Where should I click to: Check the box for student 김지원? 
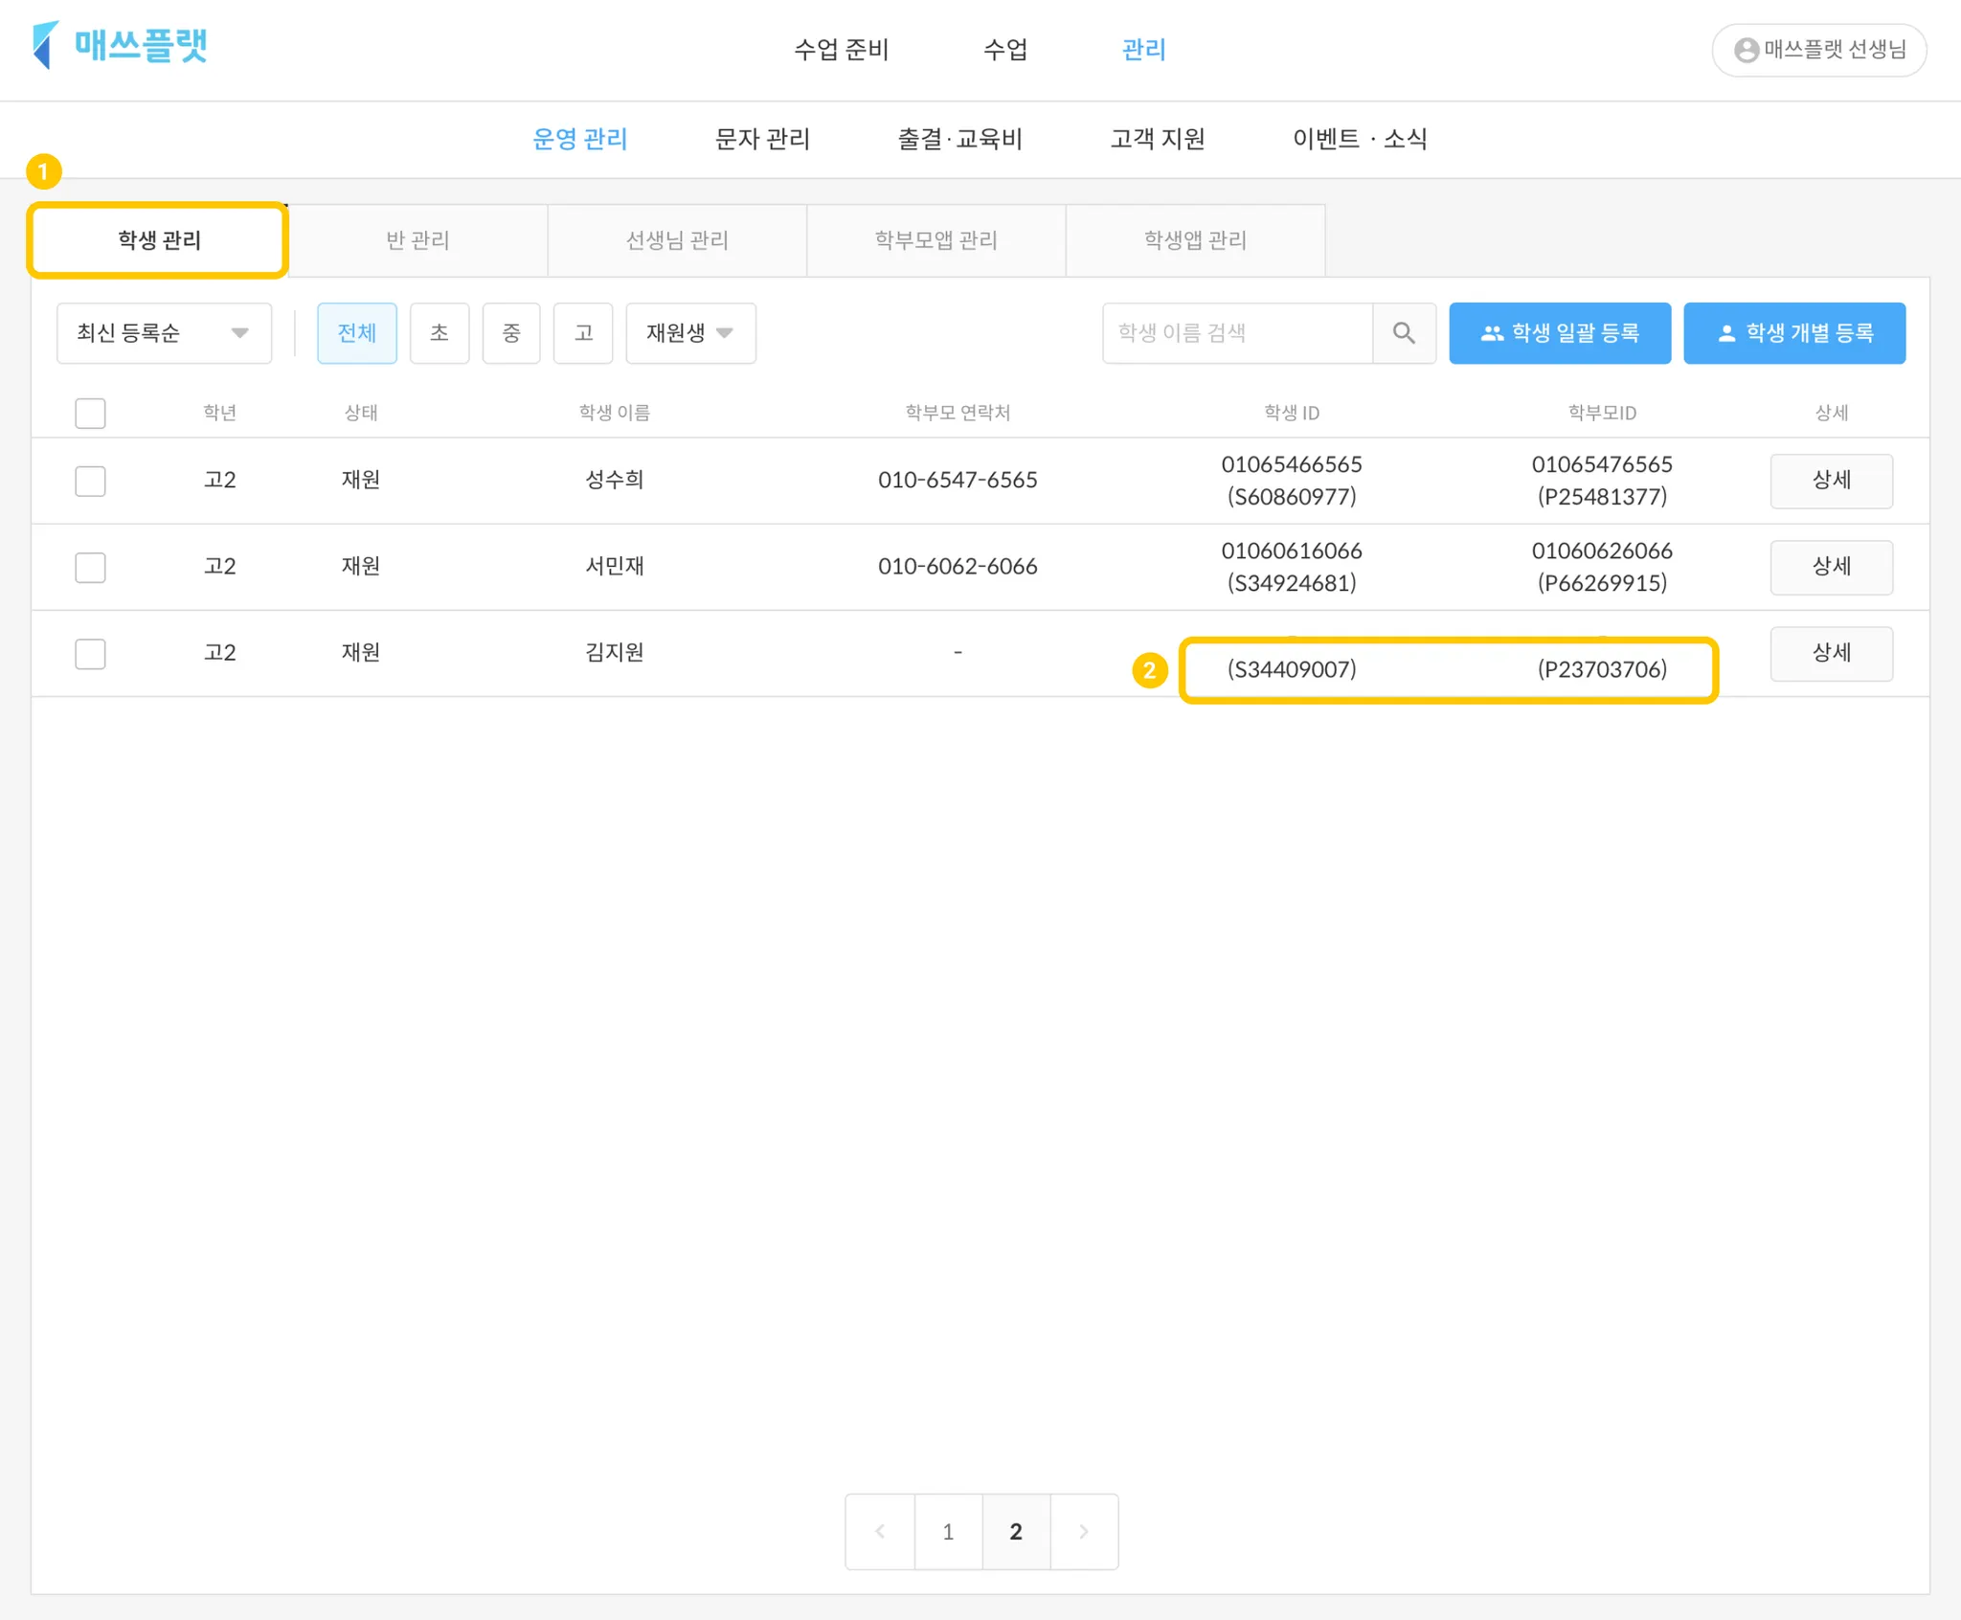[90, 653]
